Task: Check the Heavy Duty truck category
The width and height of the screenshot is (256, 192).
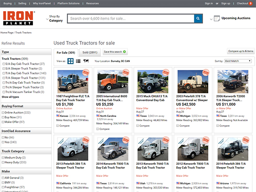Action: [3, 162]
